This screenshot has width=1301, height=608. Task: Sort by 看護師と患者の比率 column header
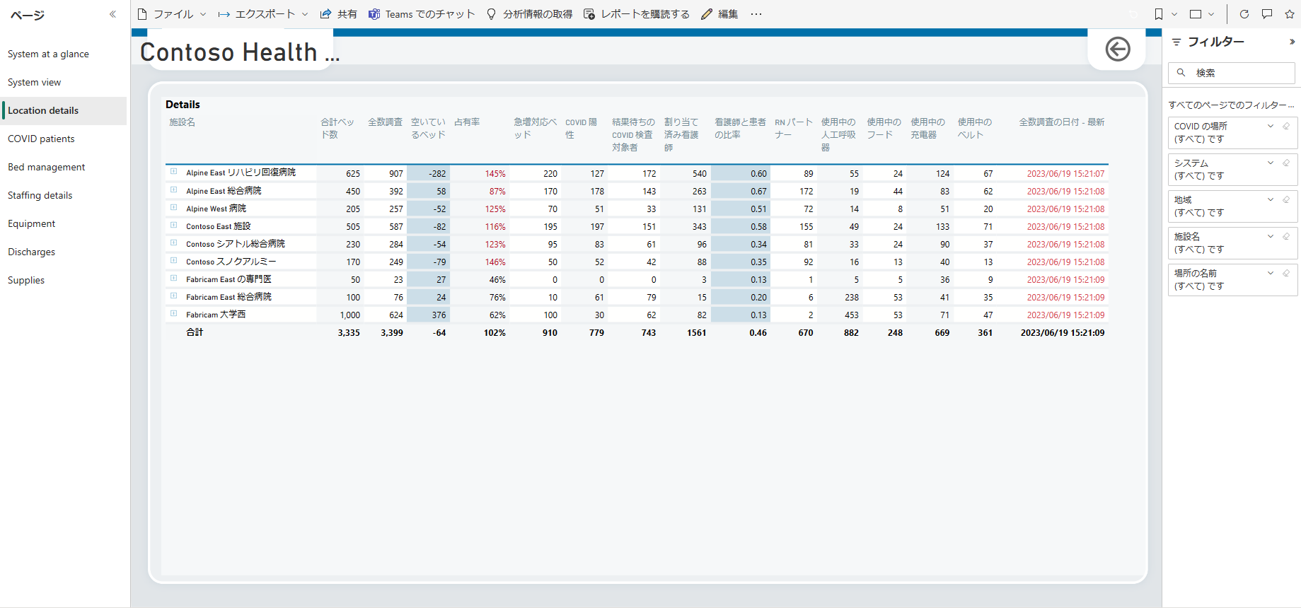(740, 128)
